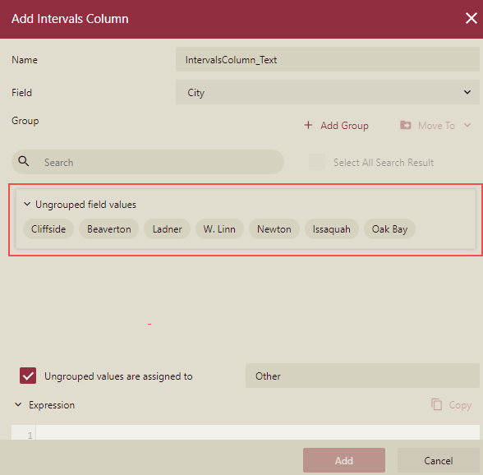
Task: Collapse the Ungrouped field values section
Action: (27, 204)
